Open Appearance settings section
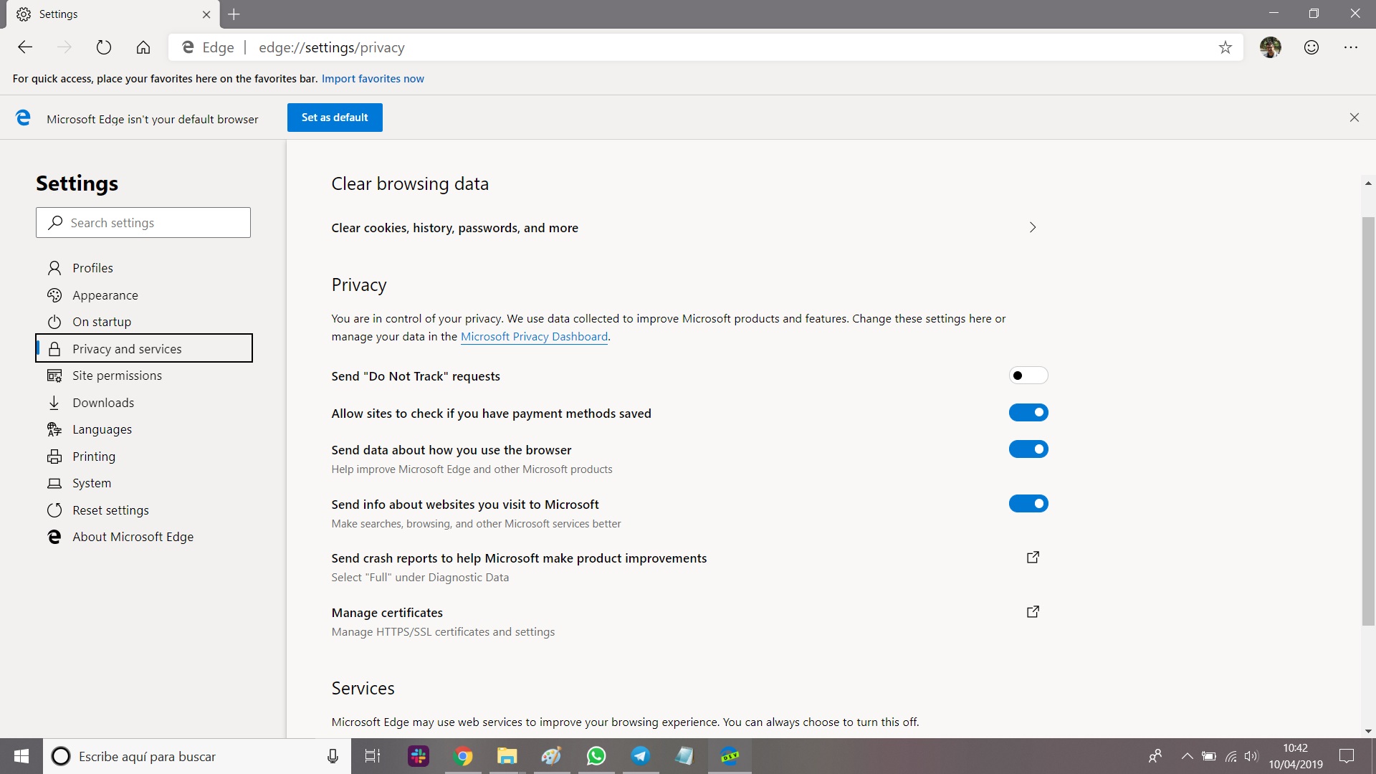 [143, 295]
